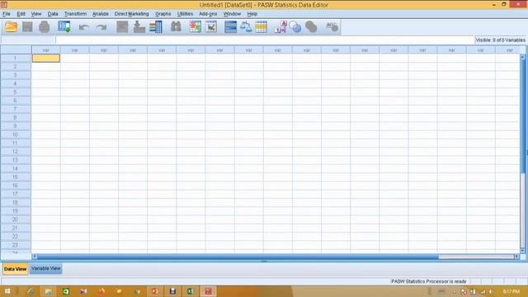Click the system tray clock
Image resolution: width=528 pixels, height=297 pixels.
(x=511, y=291)
